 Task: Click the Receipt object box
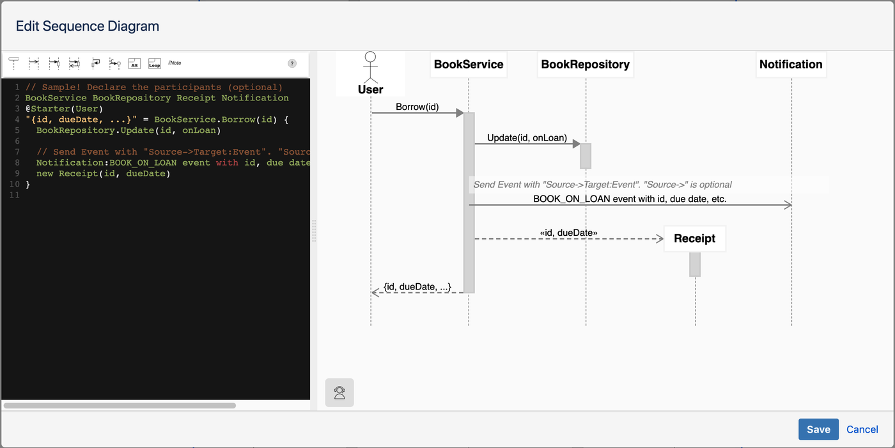[694, 238]
